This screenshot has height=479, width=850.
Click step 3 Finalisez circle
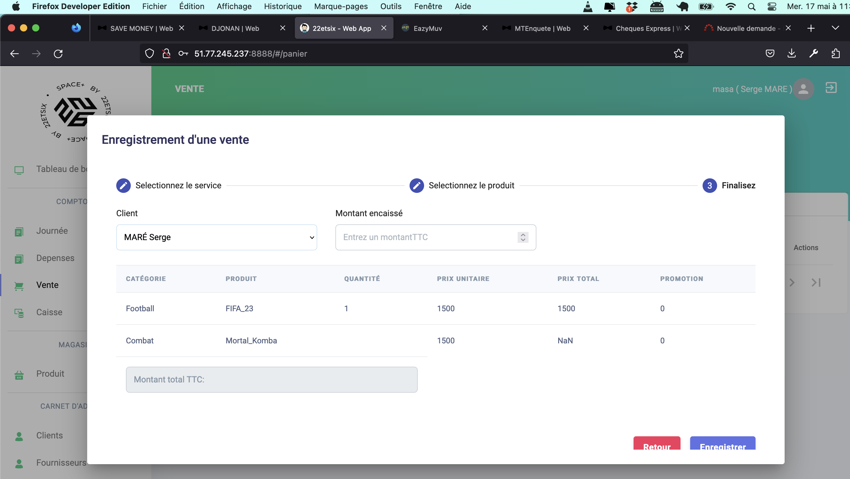[710, 186]
